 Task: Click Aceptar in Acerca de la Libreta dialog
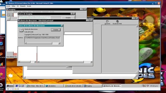click(56, 30)
